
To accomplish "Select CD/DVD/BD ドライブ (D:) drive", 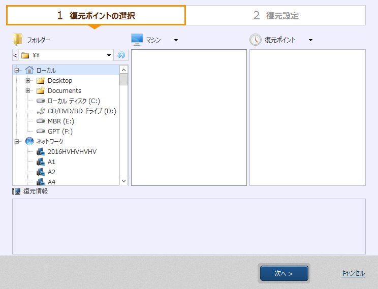I will pos(81,111).
